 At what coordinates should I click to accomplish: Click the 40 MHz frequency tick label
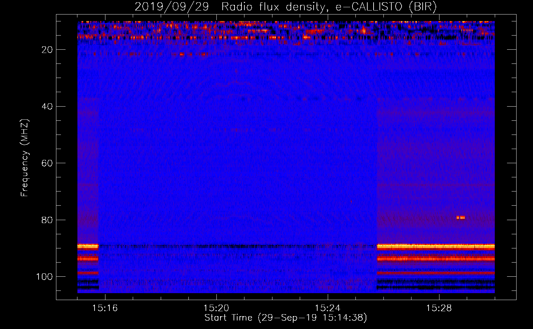47,107
